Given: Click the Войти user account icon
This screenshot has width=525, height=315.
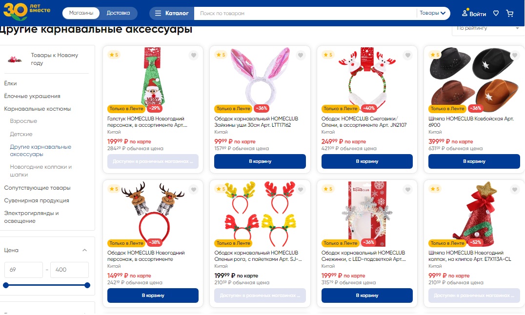Looking at the screenshot, I should click(x=474, y=13).
